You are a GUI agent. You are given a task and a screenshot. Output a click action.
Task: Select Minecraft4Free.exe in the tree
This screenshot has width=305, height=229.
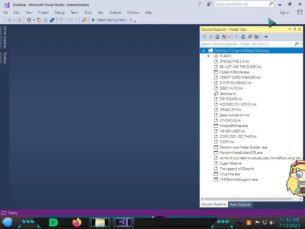click(234, 126)
